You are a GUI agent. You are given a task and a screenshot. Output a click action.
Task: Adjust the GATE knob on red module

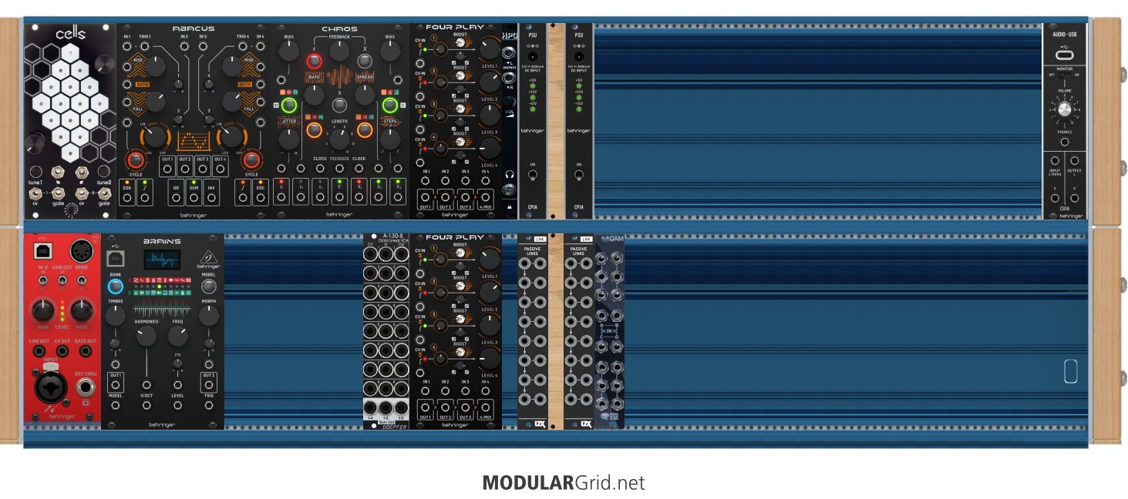coord(82,312)
